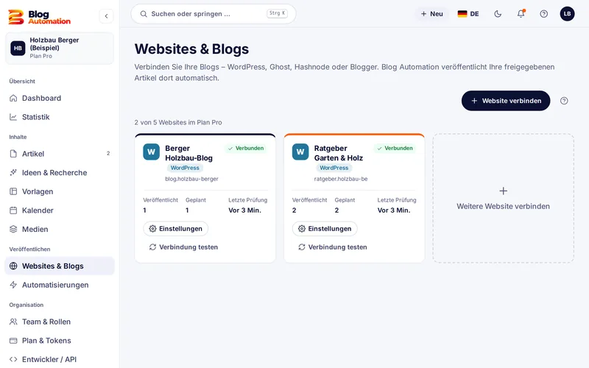The width and height of the screenshot is (589, 368).
Task: Click the Artikel document icon
Action: tap(13, 154)
